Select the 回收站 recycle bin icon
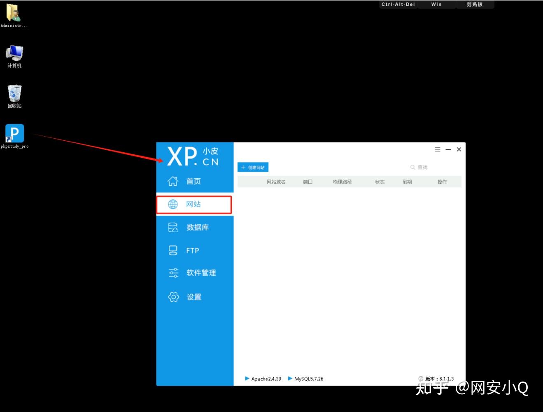Image resolution: width=543 pixels, height=412 pixels. pos(14,96)
